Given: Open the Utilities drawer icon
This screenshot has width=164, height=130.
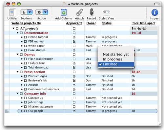Looking at the screenshot, I should coord(12,12).
